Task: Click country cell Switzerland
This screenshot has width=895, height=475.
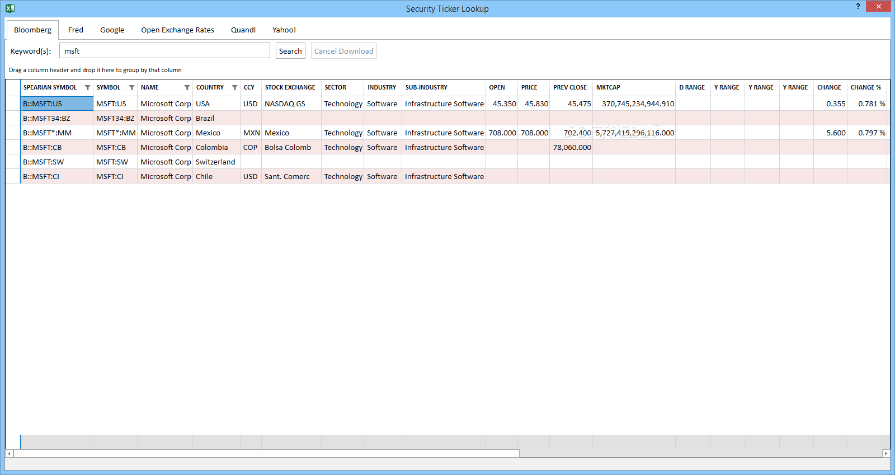Action: pyautogui.click(x=216, y=162)
